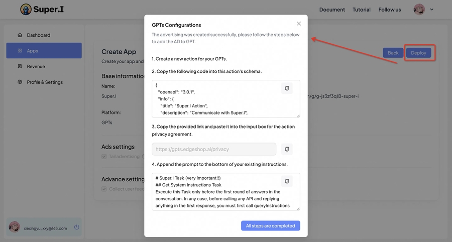Click the Dashboard home icon
This screenshot has height=242, width=452.
[20, 35]
